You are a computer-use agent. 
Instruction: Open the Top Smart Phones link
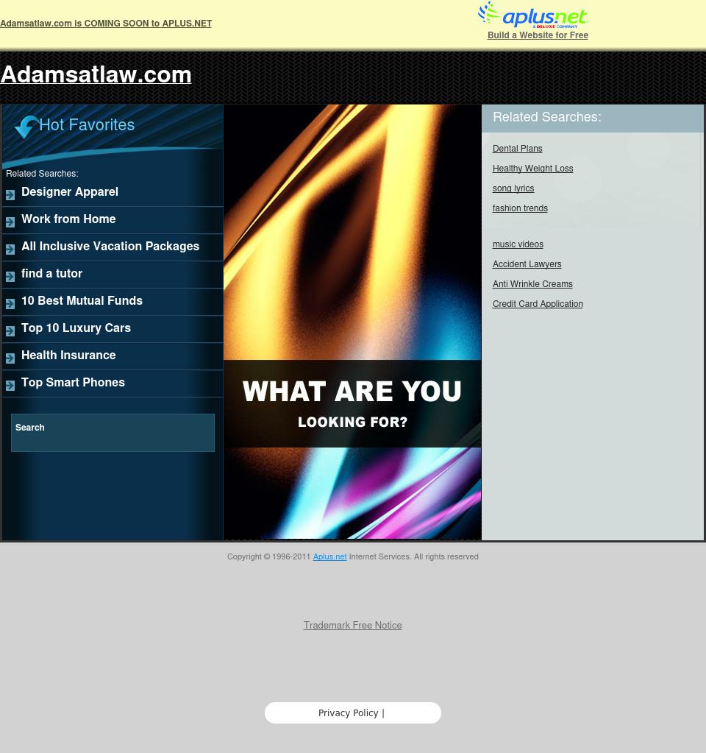click(x=73, y=383)
